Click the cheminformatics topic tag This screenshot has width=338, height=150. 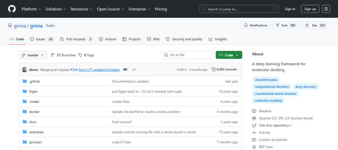[x=266, y=80]
